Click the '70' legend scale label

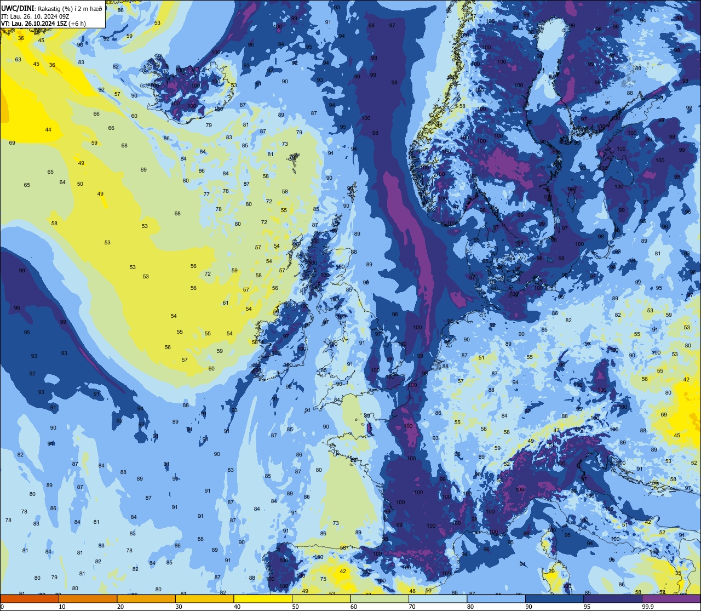412,607
